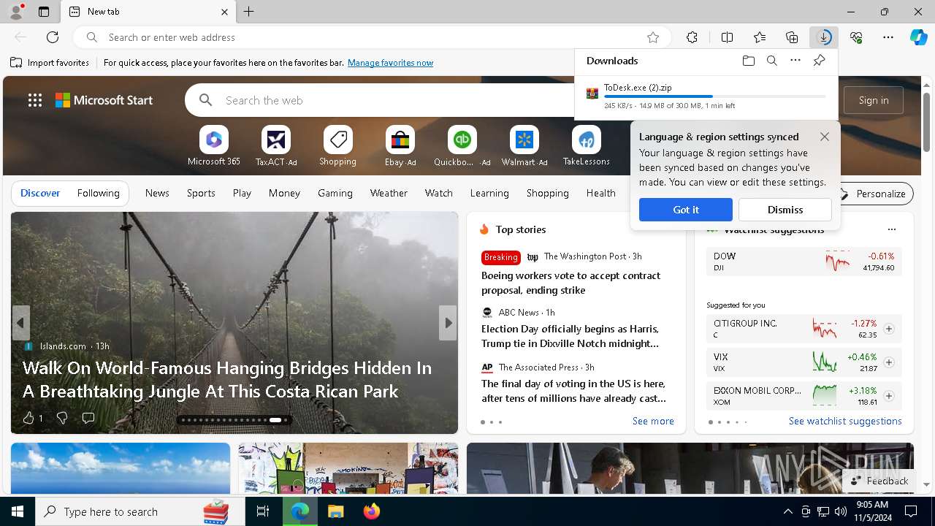Open downloads folder in Downloads panel
The image size is (935, 526).
pos(749,61)
